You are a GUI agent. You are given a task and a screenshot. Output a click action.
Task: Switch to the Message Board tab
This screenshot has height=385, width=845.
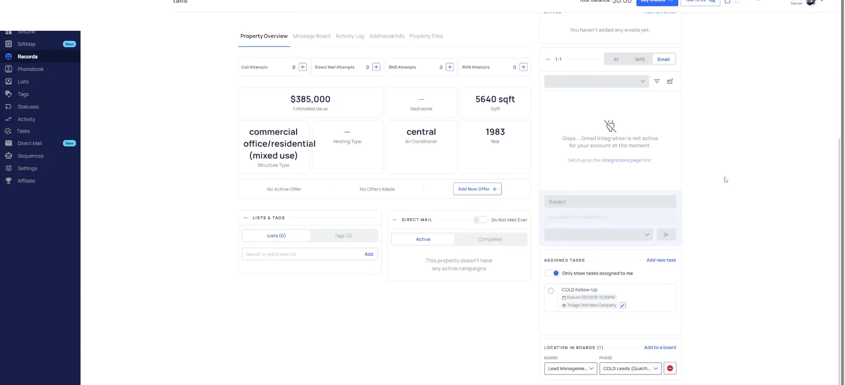[x=312, y=36]
